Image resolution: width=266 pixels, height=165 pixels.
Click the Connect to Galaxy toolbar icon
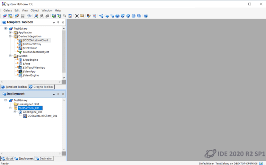click(5, 16)
